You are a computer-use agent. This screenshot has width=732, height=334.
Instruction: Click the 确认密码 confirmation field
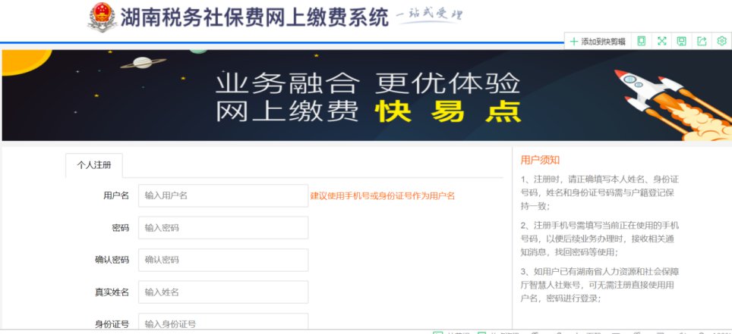(x=223, y=260)
